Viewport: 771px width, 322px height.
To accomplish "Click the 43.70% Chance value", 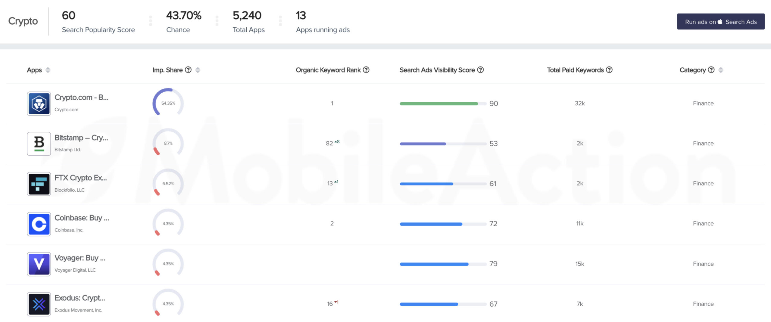I will [184, 15].
